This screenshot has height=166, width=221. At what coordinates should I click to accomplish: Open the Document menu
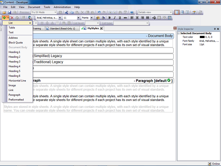coord(34,7)
